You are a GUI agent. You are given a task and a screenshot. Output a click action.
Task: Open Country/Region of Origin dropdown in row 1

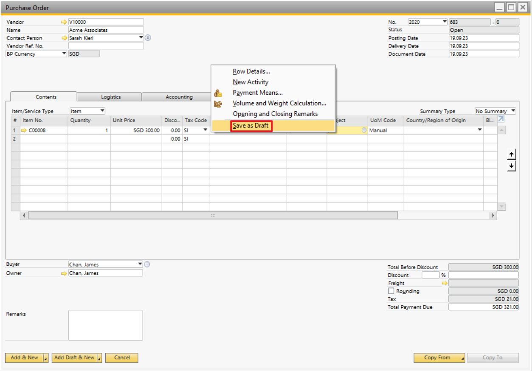[x=480, y=130]
